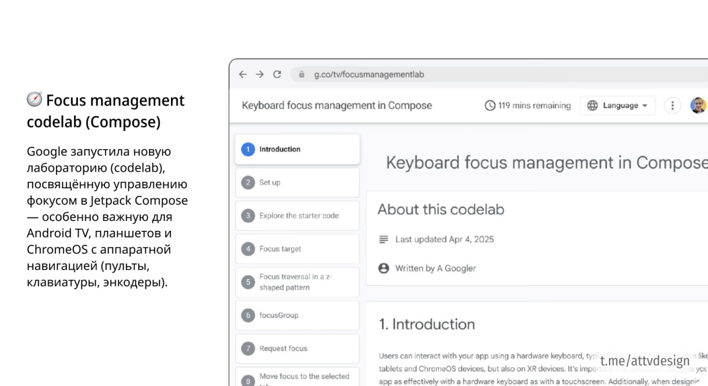Open the user profile avatar

coord(698,105)
